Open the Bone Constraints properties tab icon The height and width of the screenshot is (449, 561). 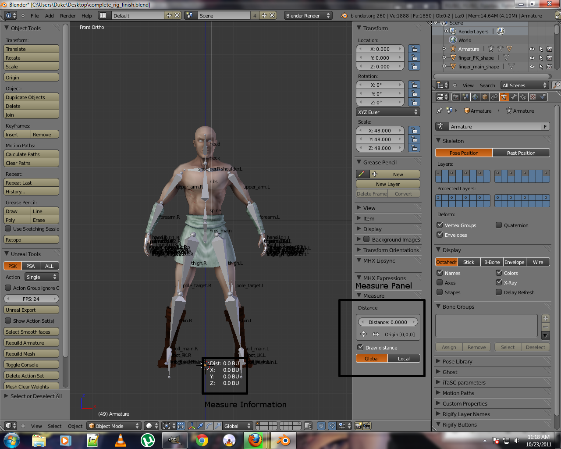coord(523,97)
